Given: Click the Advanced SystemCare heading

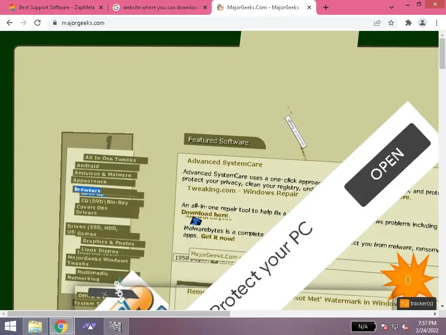Looking at the screenshot, I should coord(225,163).
